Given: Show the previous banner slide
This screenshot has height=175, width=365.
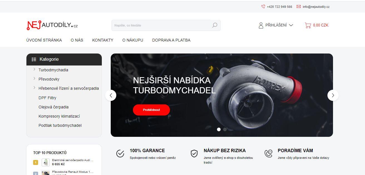Looking at the screenshot, I should [x=111, y=95].
